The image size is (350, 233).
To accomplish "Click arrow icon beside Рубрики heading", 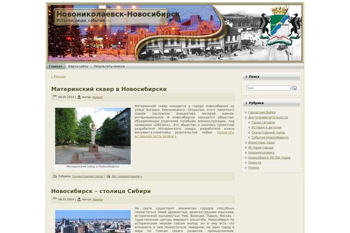I will click(245, 103).
